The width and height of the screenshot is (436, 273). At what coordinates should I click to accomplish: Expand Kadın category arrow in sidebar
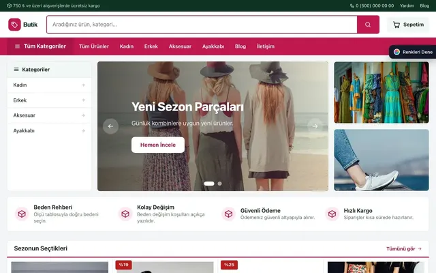(x=83, y=85)
